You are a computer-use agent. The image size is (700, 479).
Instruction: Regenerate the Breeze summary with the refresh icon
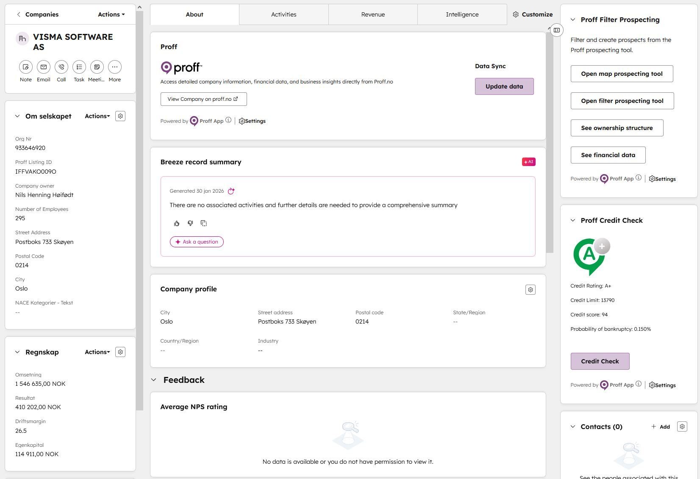click(x=231, y=191)
